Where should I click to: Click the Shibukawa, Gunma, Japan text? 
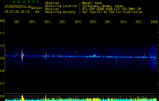[x=103, y=6]
